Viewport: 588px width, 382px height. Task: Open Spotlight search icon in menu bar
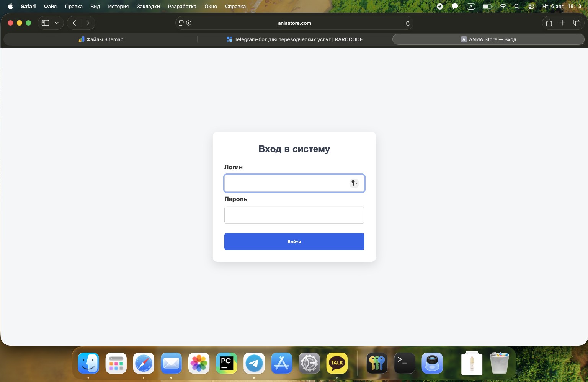(x=517, y=6)
